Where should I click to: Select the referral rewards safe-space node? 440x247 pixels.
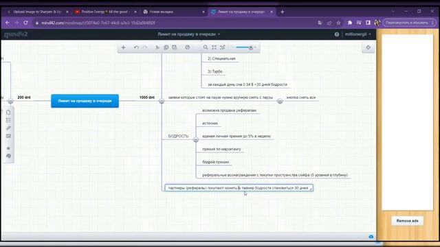[275, 175]
